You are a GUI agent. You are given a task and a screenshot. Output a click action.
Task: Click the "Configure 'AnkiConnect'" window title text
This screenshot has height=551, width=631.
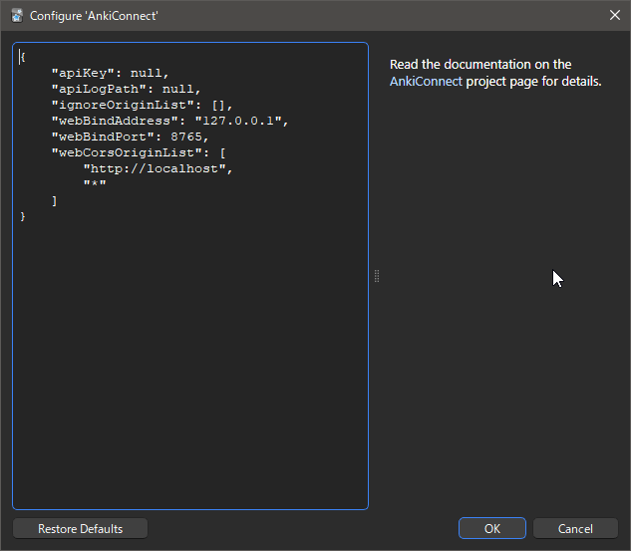[x=94, y=16]
